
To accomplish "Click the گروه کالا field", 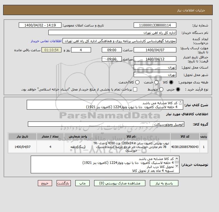I will click(x=106, y=124).
